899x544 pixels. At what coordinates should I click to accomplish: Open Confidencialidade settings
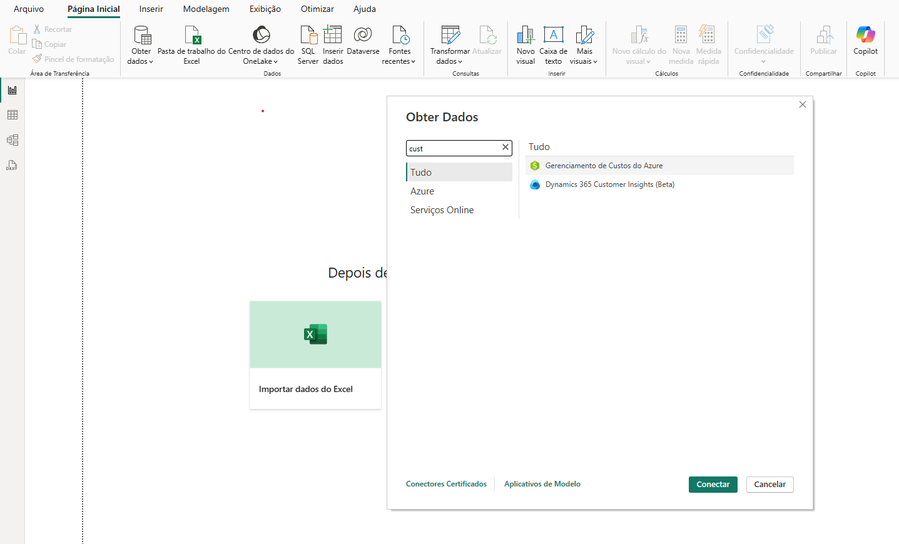[x=764, y=45]
